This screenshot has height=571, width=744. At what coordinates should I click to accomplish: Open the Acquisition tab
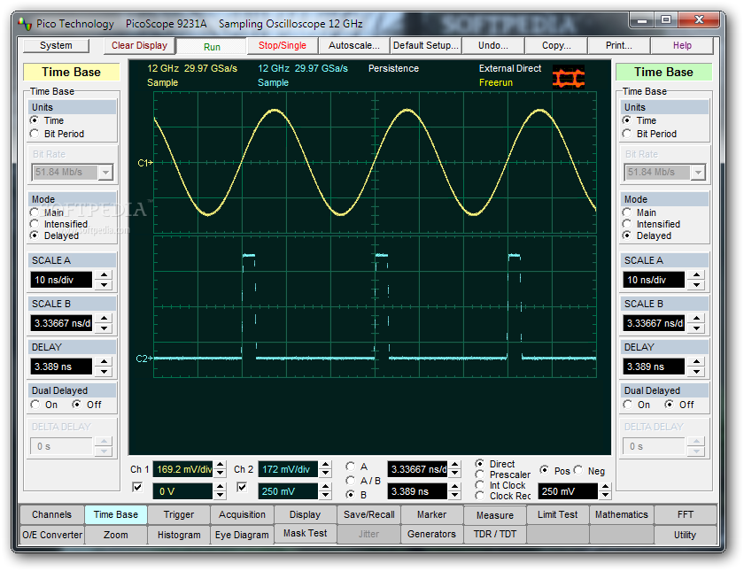[242, 514]
